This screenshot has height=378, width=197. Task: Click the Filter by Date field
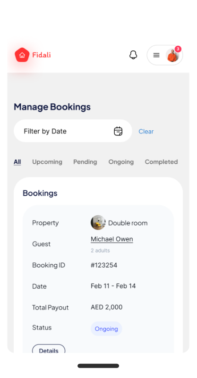click(73, 131)
